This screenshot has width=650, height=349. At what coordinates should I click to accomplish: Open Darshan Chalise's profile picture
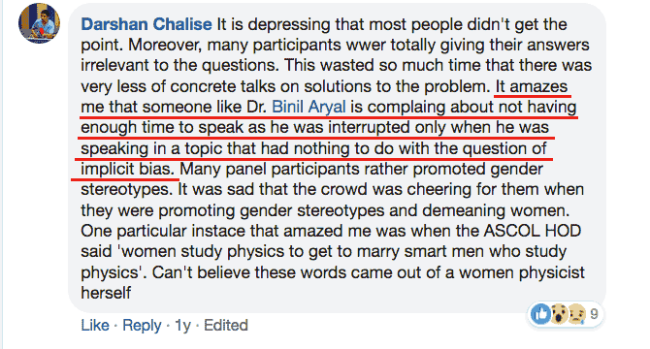40,23
